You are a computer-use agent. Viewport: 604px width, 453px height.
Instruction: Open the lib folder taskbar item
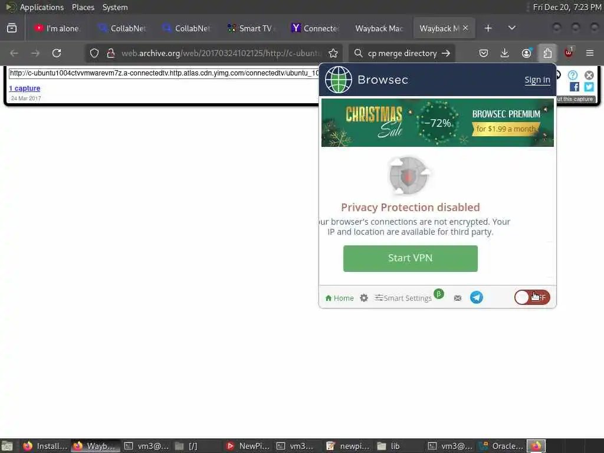(399, 446)
